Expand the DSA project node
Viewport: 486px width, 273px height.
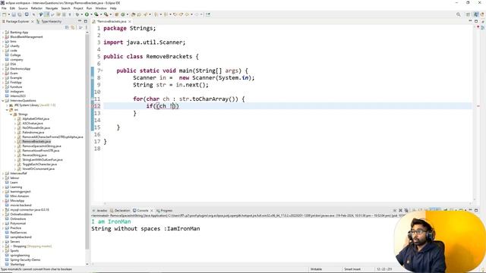coord(3,64)
